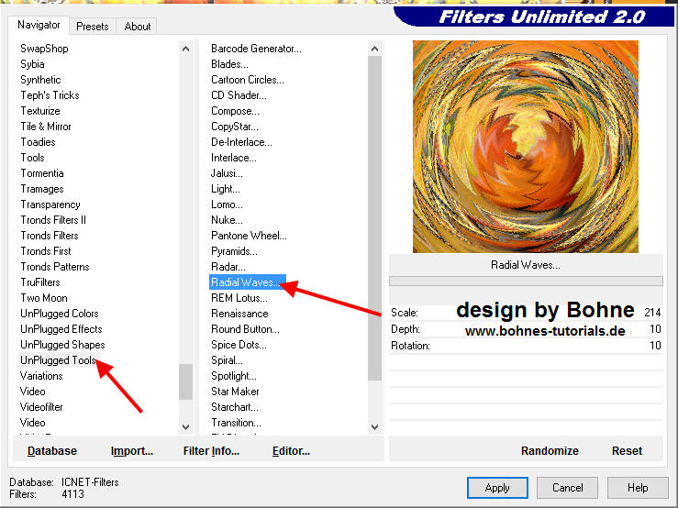Viewport: 678px width, 508px height.
Task: Reset the filter parameters
Action: (x=627, y=450)
